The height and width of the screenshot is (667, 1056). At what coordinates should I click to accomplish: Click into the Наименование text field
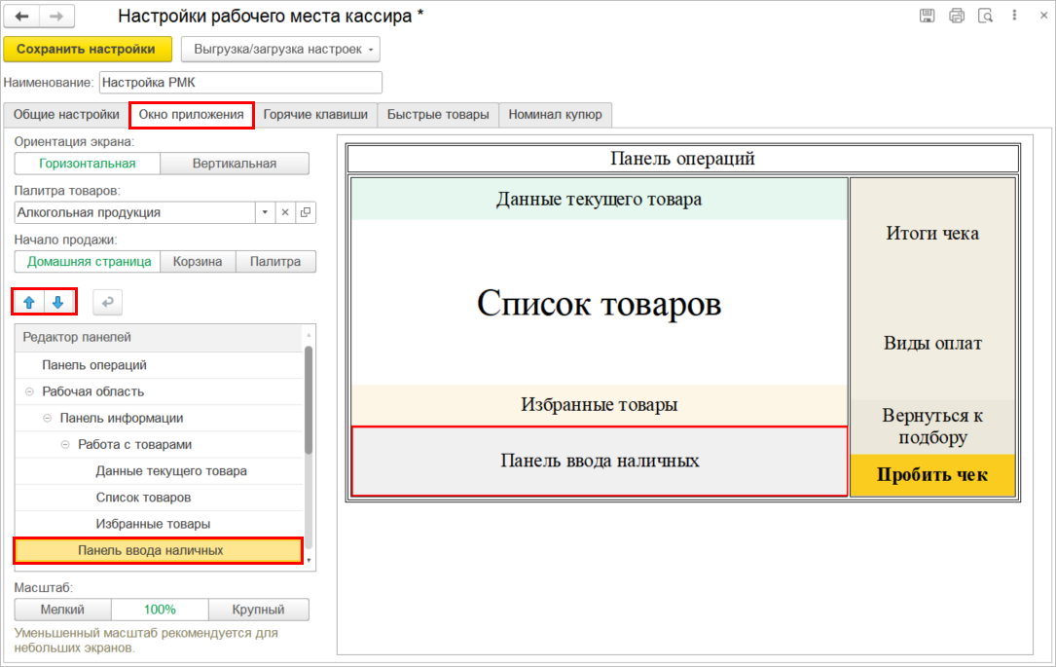point(240,83)
